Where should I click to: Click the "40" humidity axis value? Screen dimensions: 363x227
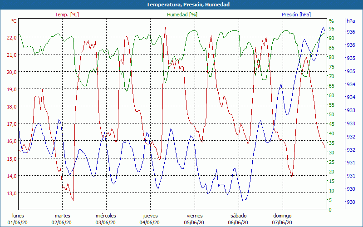[x=332, y=133]
